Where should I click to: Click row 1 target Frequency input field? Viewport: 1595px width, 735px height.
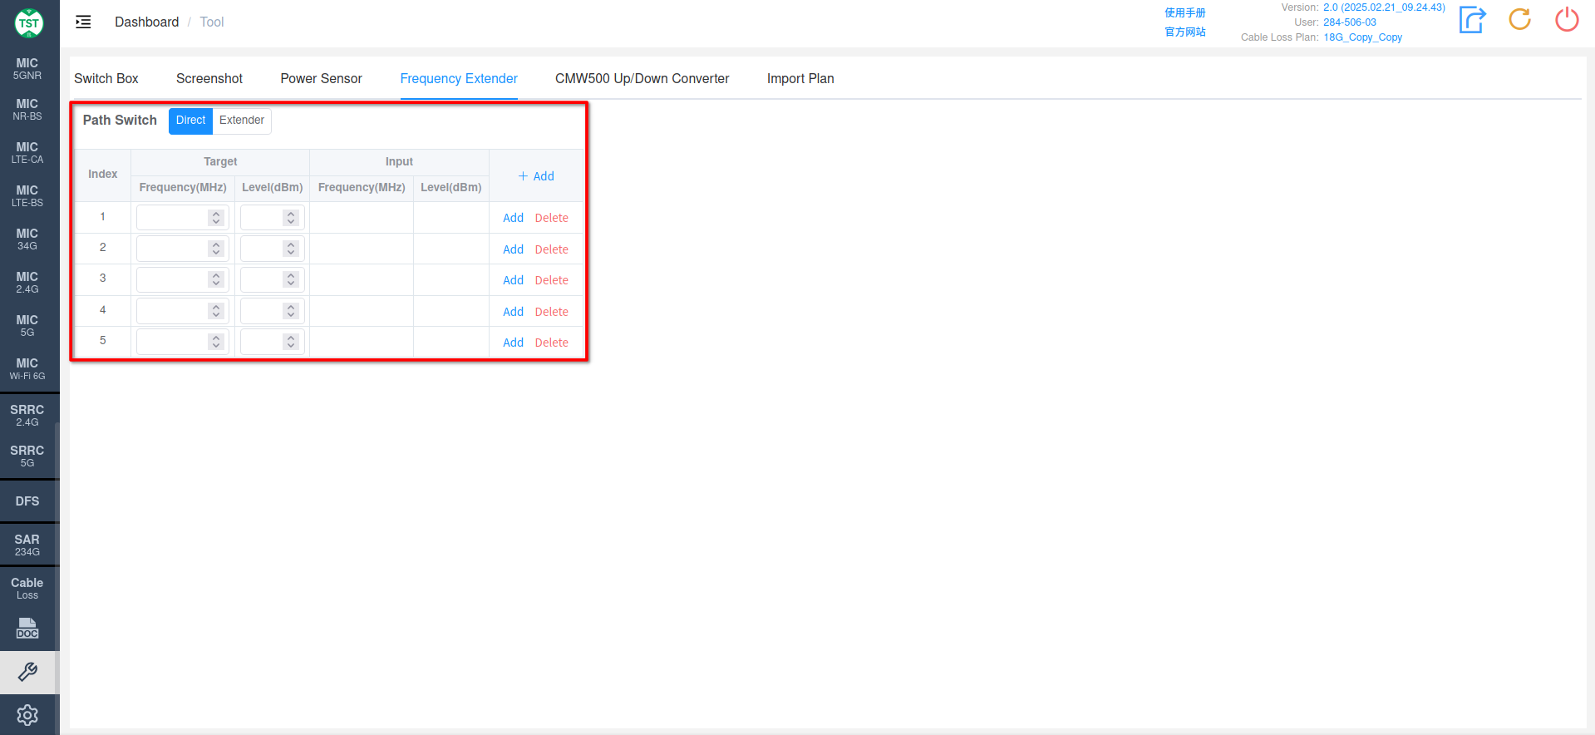[183, 218]
